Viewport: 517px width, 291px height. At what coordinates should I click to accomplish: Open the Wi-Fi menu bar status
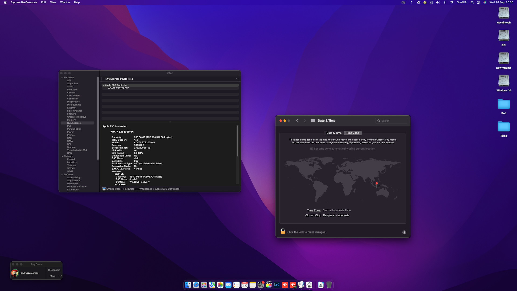[452, 2]
